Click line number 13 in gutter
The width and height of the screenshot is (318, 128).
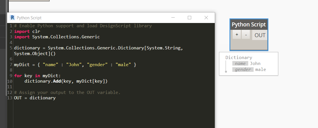coord(10,98)
